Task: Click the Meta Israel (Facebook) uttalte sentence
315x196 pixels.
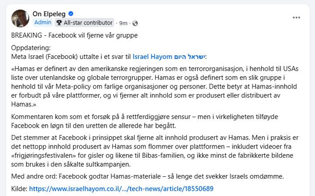Action: [109, 57]
